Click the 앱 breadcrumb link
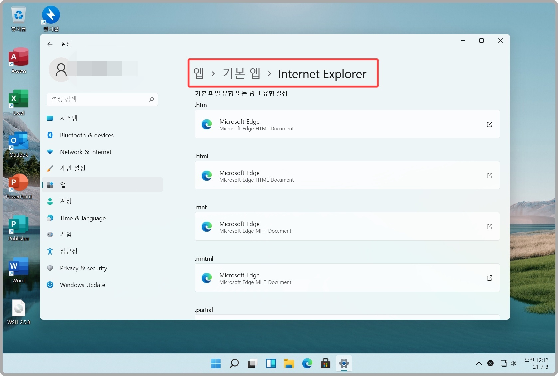Image resolution: width=558 pixels, height=376 pixels. tap(199, 73)
